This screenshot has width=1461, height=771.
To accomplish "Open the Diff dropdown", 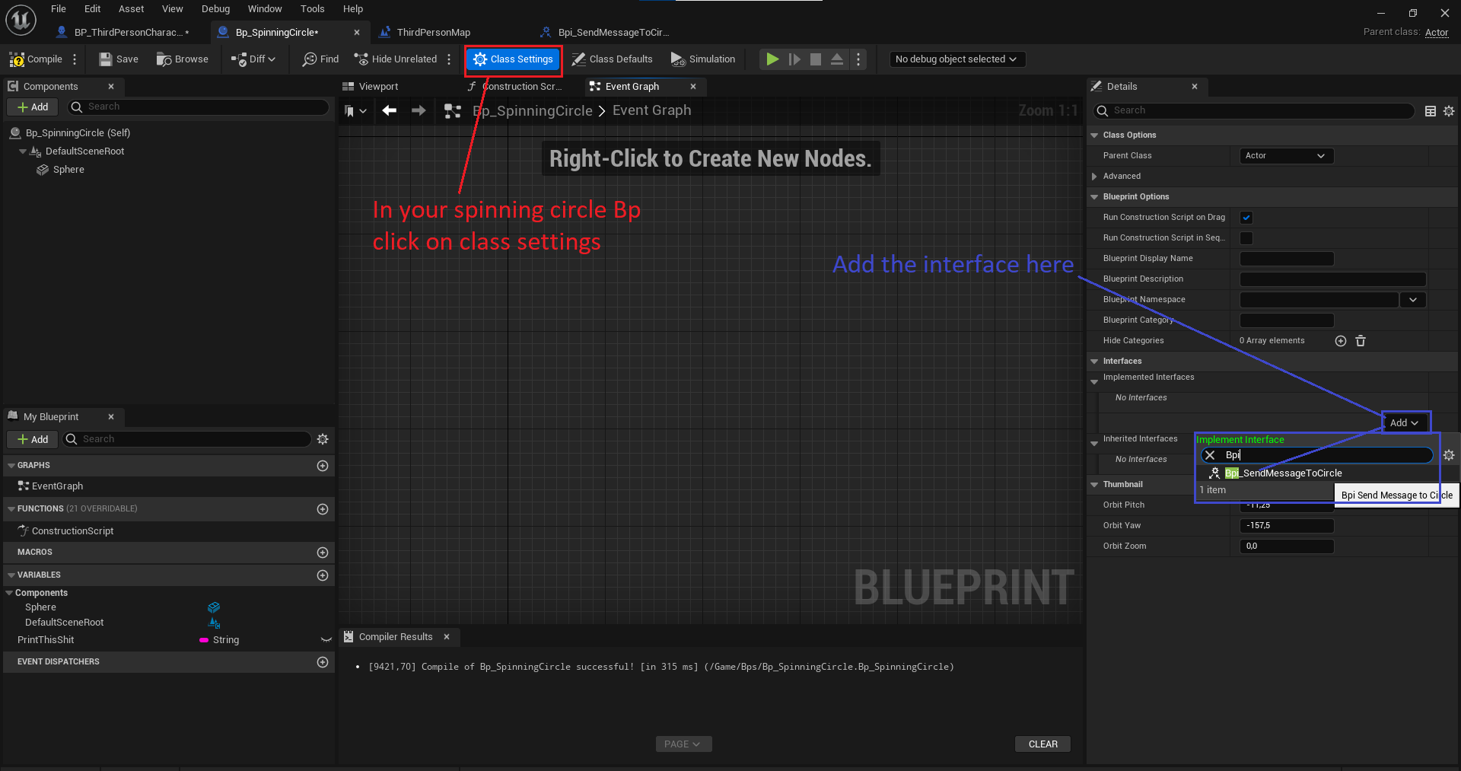I will [x=254, y=59].
